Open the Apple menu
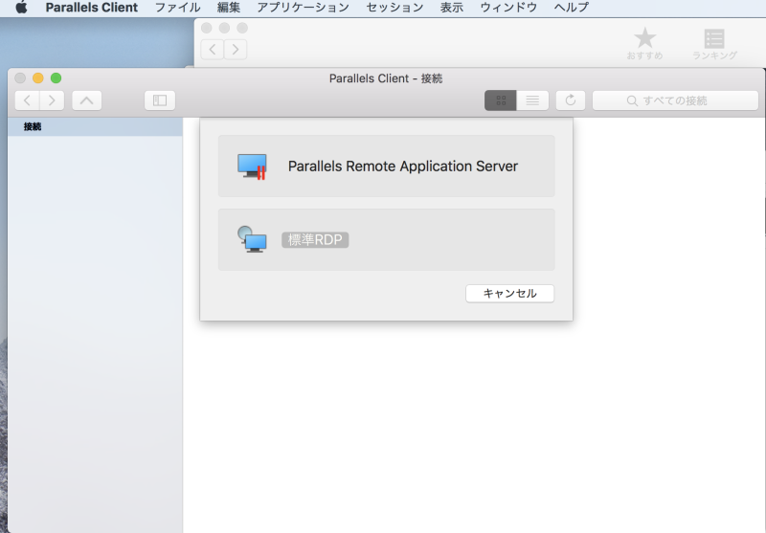This screenshot has height=533, width=766. click(21, 8)
